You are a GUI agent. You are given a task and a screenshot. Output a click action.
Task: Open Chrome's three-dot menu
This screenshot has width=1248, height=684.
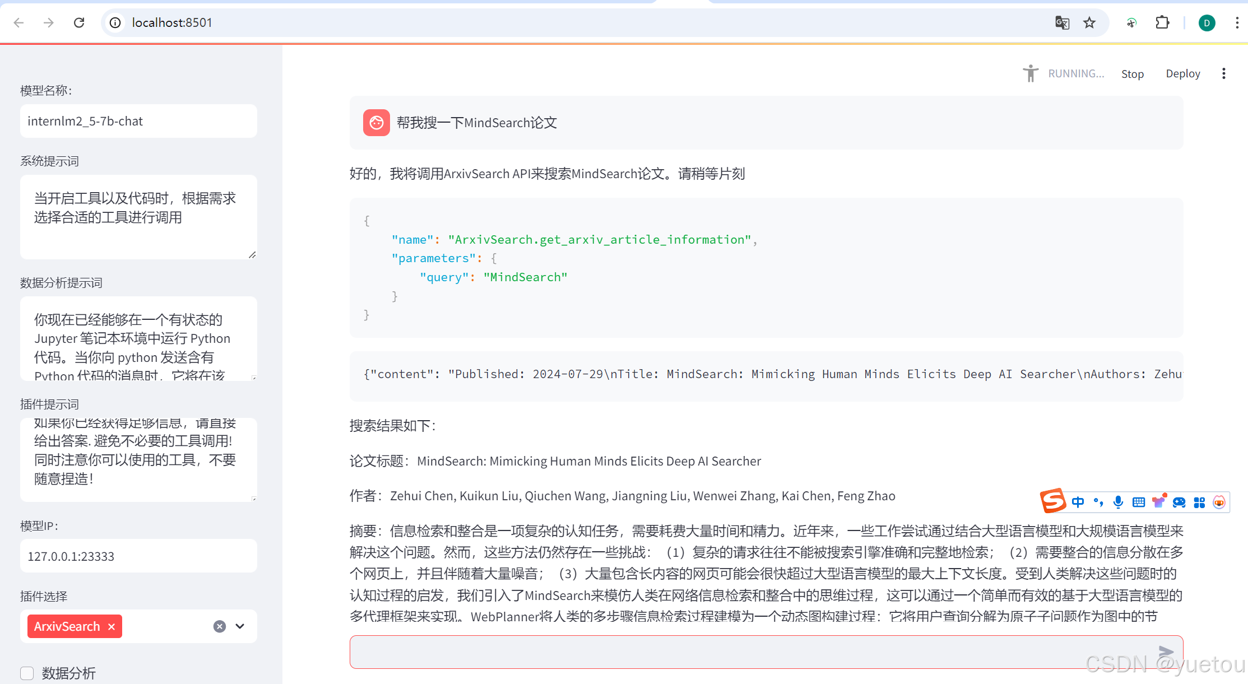point(1237,22)
